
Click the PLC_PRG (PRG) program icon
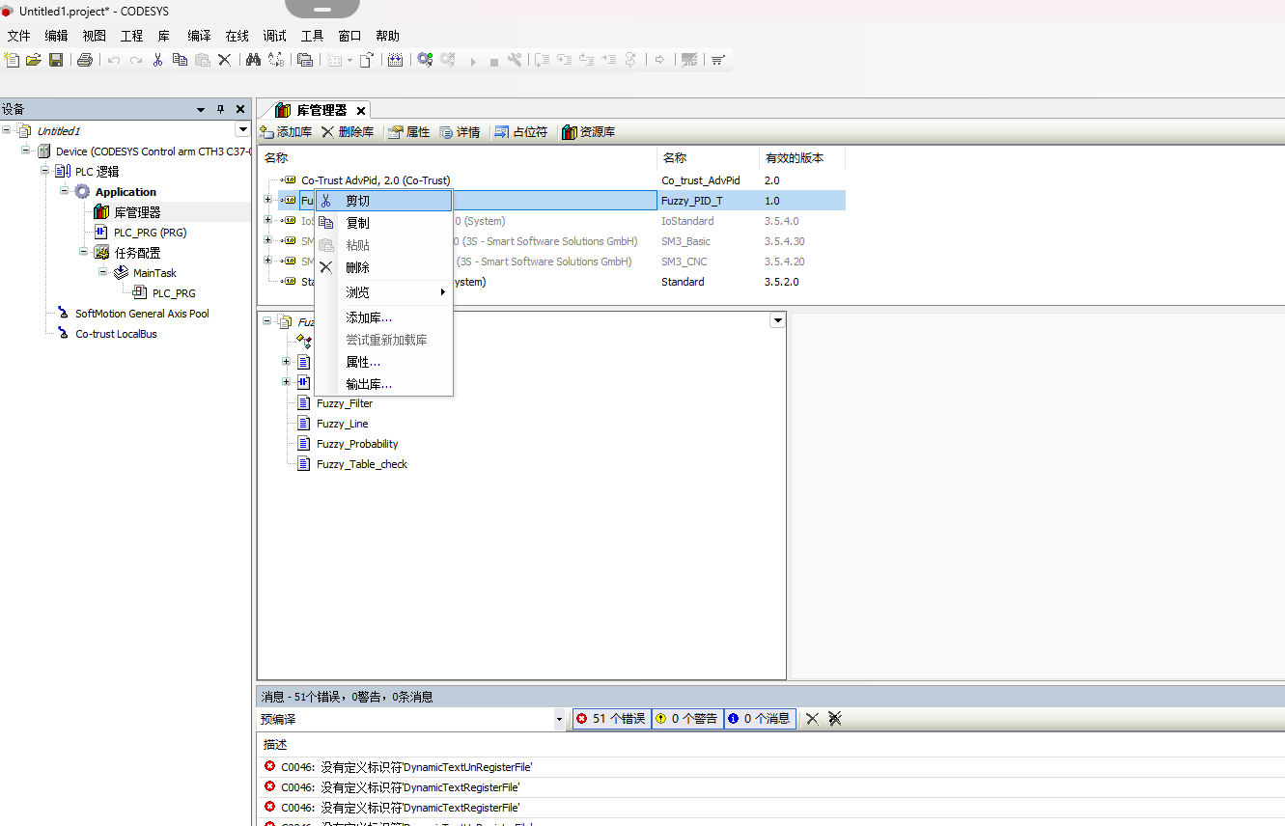(x=101, y=233)
